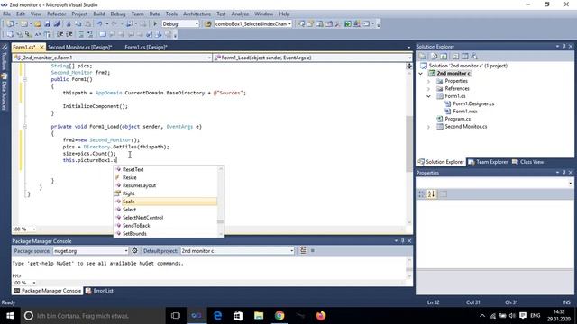Screen dimensions: 577x324
Task: Switch to Form1.cs [Design] tab
Action: pyautogui.click(x=146, y=47)
